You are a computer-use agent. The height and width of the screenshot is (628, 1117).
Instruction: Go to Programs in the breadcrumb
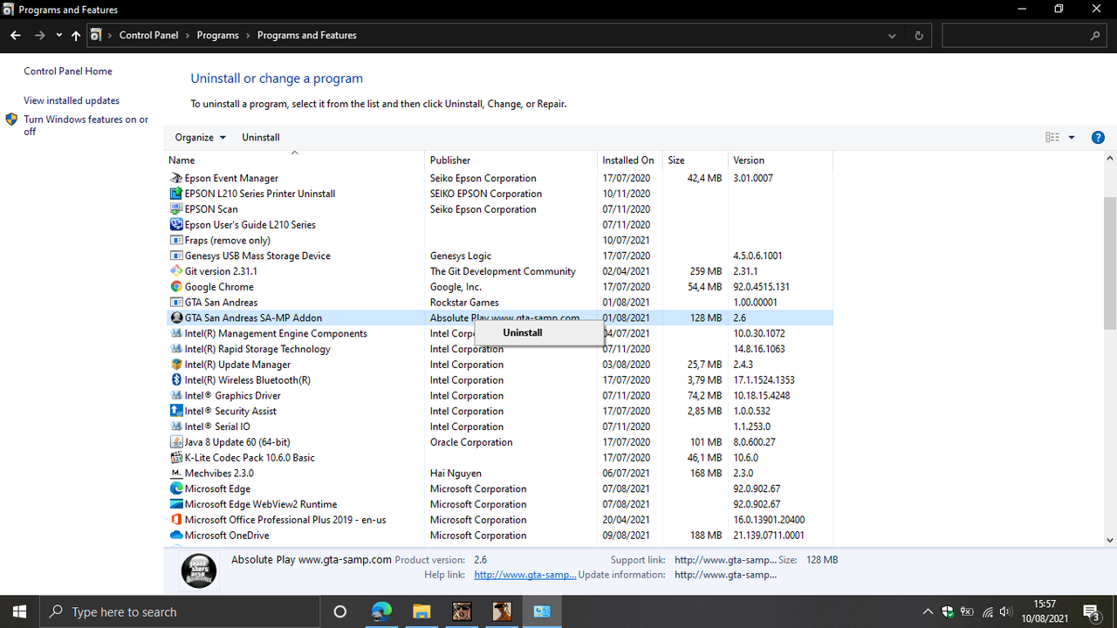tap(218, 36)
